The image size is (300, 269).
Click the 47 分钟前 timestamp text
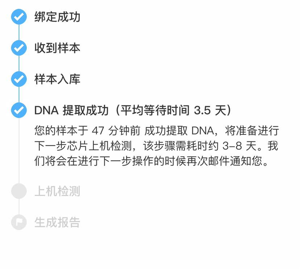(116, 131)
